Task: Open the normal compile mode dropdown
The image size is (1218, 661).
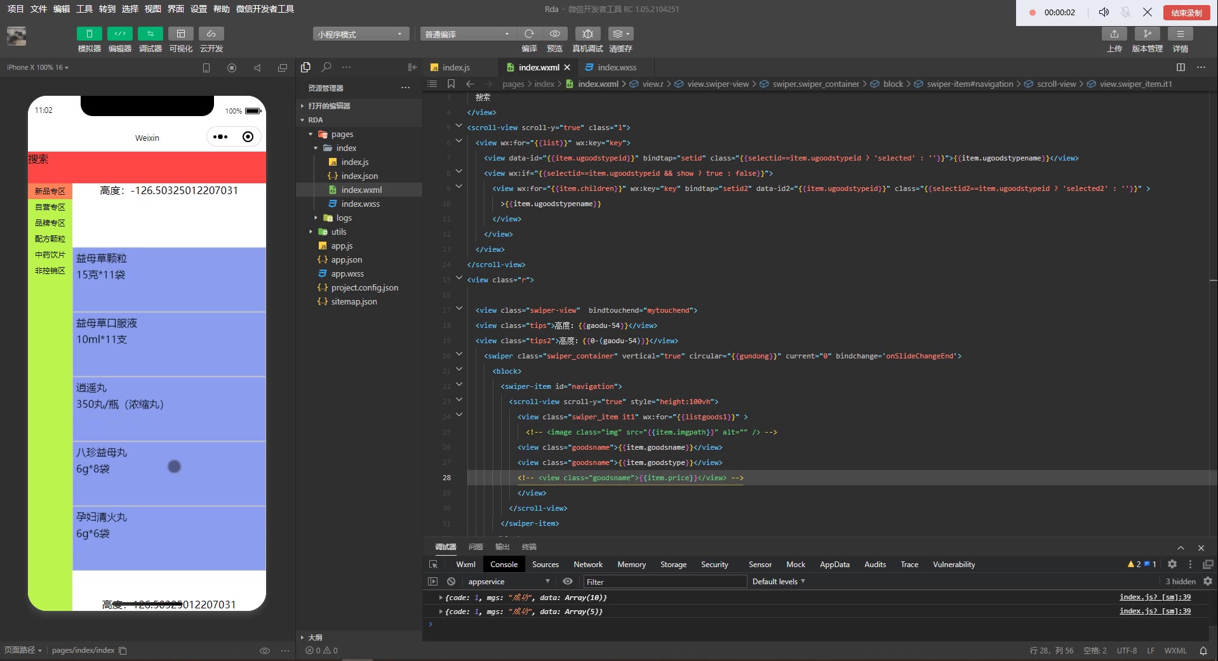Action: pos(467,34)
